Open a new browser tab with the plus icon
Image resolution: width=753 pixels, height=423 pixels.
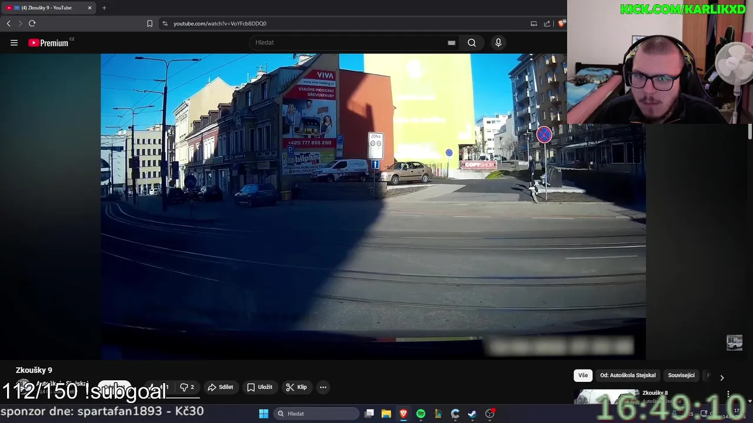(104, 8)
